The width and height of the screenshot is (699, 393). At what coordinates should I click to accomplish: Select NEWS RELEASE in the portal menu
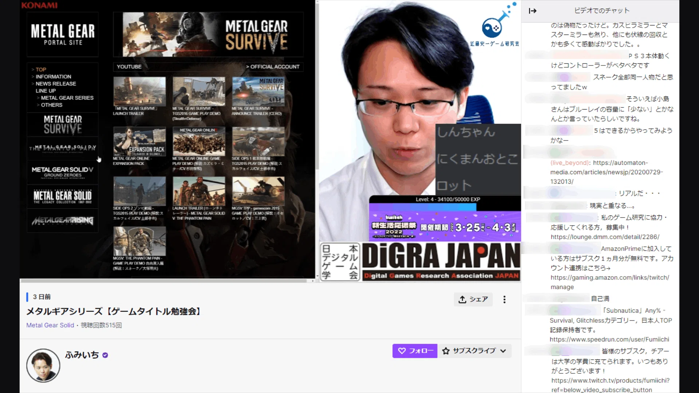coord(56,84)
